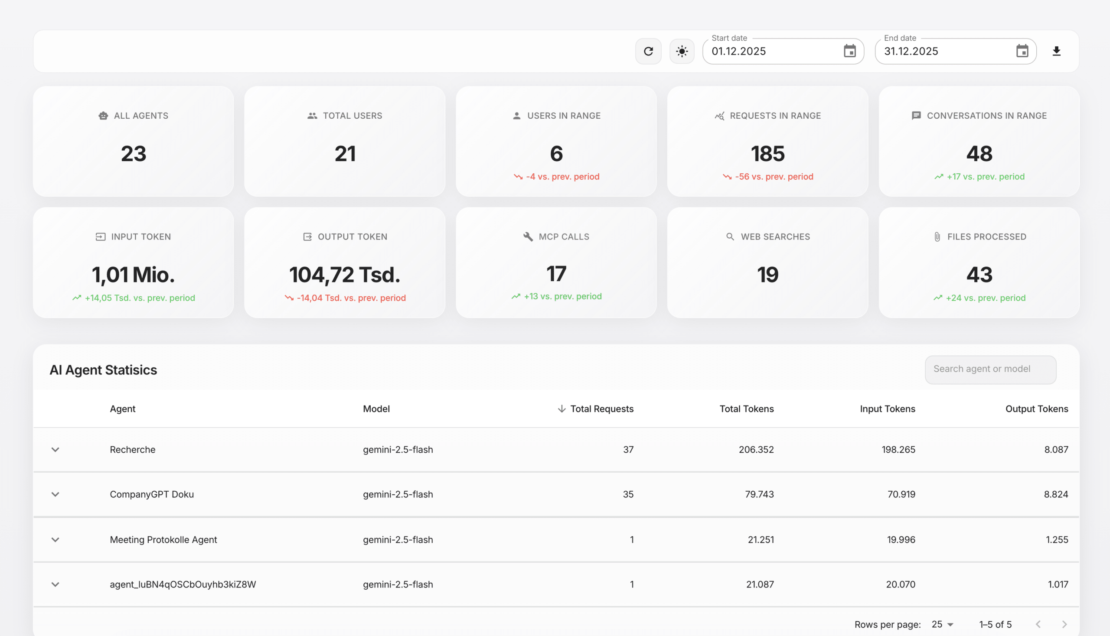1110x636 pixels.
Task: Expand the Meeting Protokolle Agent row
Action: [x=55, y=539]
